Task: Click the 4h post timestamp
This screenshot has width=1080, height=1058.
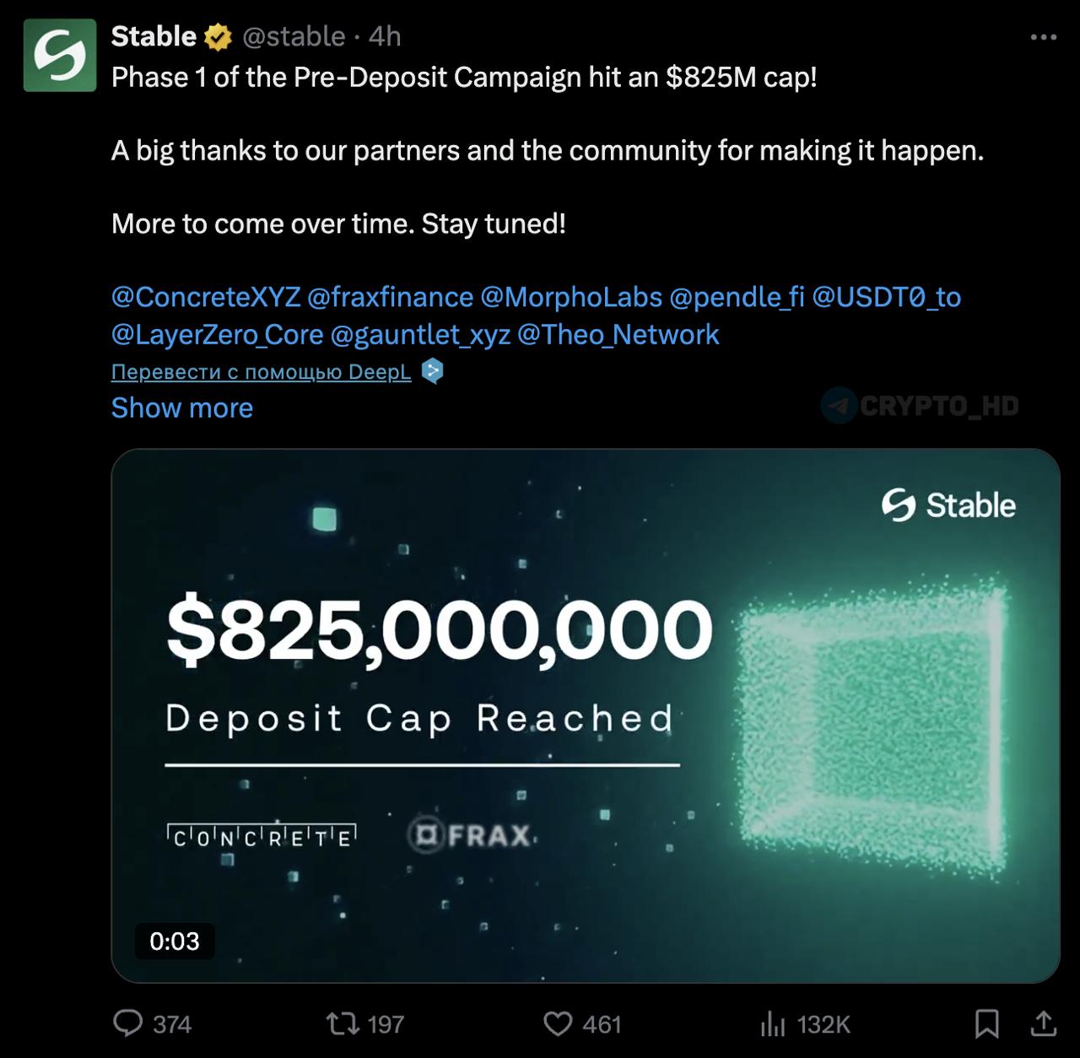Action: pos(385,37)
